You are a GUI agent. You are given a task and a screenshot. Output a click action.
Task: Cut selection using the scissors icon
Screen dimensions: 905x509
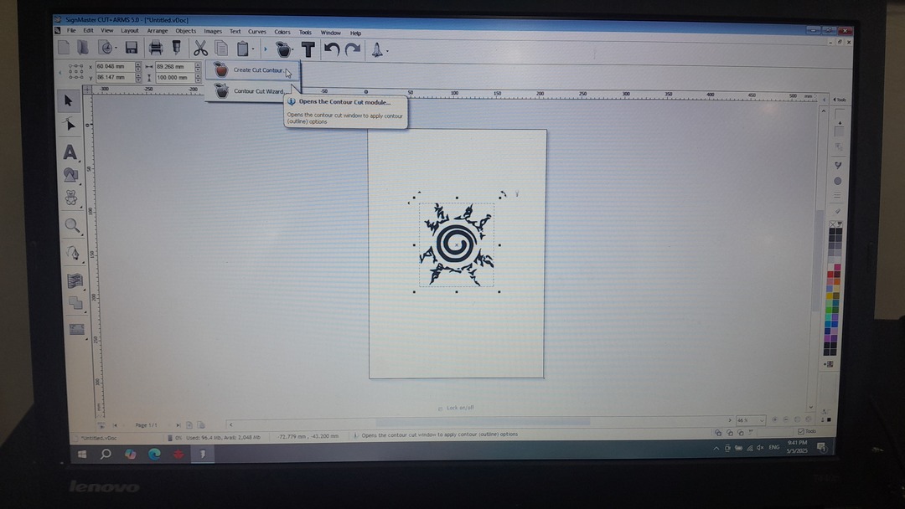tap(199, 49)
